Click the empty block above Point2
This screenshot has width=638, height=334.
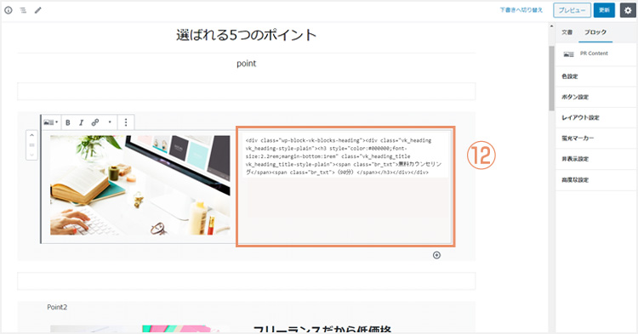(x=246, y=281)
